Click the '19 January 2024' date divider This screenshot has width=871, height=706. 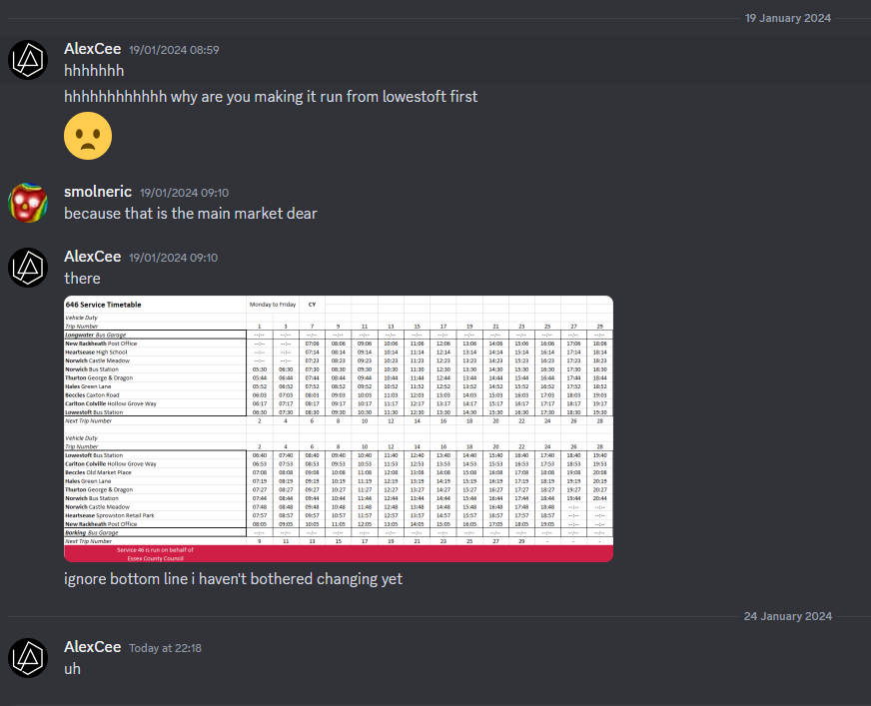click(788, 18)
